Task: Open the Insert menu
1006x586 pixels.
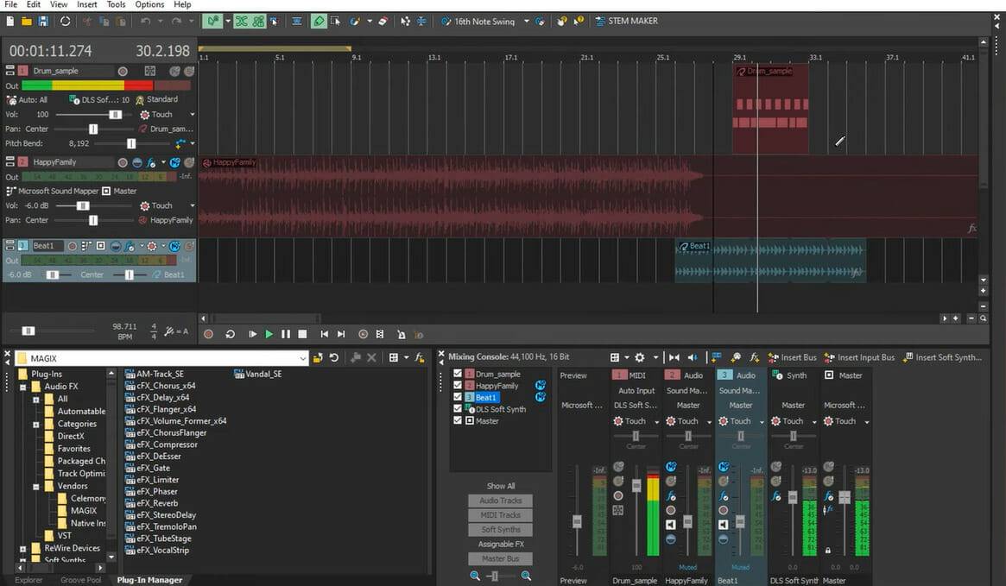Action: coord(87,4)
